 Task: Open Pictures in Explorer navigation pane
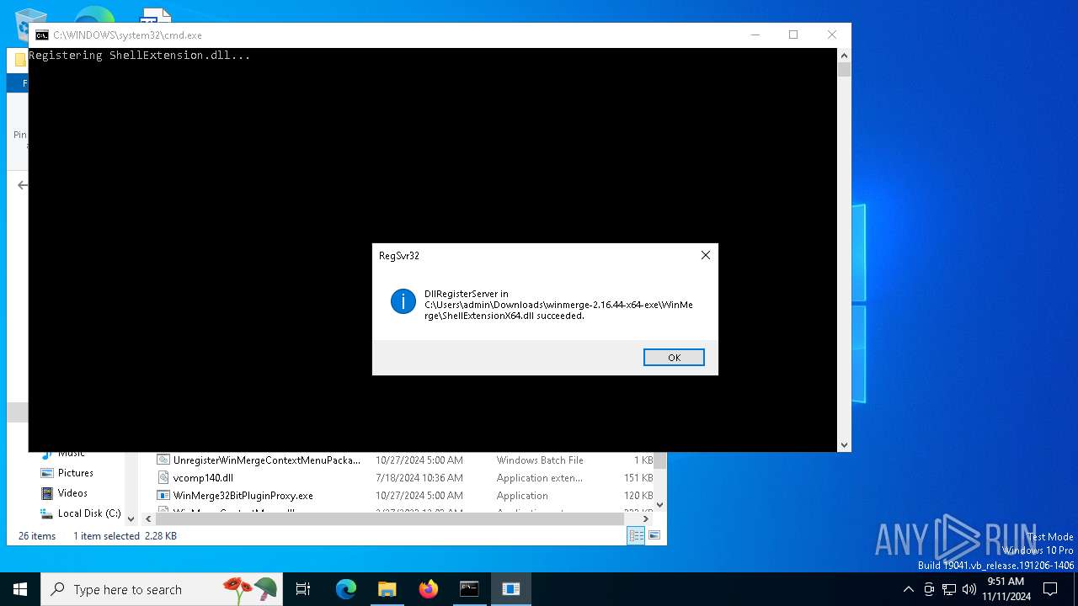coord(76,473)
